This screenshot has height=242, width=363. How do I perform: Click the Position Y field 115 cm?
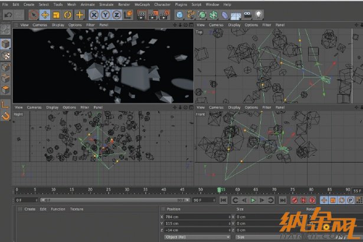click(x=197, y=224)
